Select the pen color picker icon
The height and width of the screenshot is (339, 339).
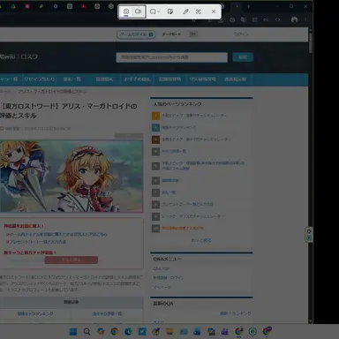tap(185, 11)
